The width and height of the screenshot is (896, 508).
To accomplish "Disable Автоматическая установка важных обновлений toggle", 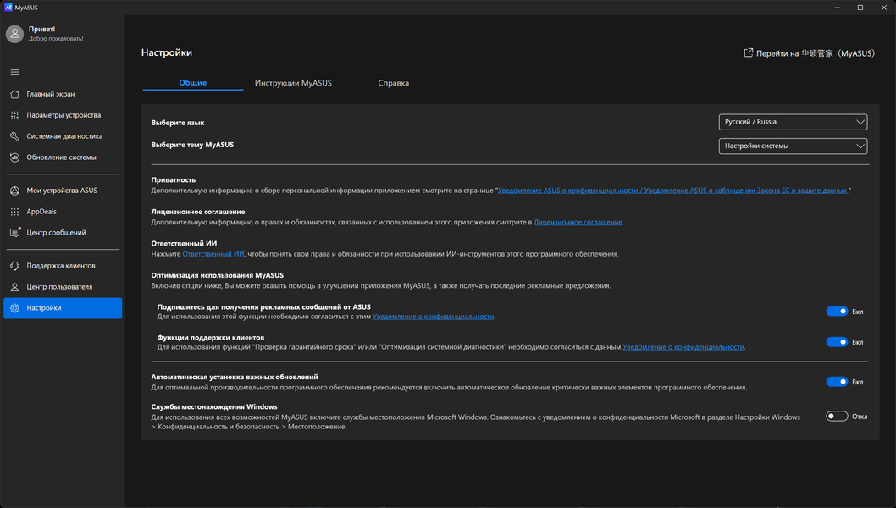I will click(837, 382).
